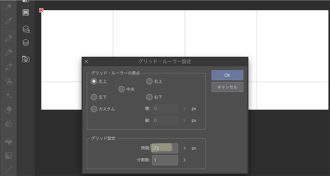Select the Decoration sparkle tool
The width and height of the screenshot is (330, 176).
pos(8,95)
